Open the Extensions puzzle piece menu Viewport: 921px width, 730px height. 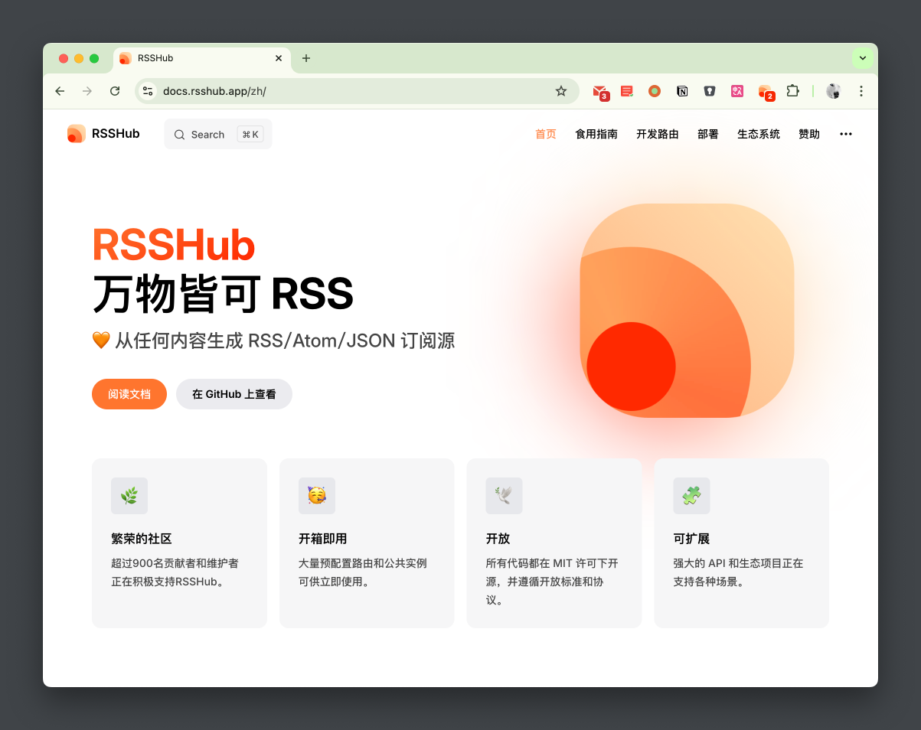tap(793, 91)
